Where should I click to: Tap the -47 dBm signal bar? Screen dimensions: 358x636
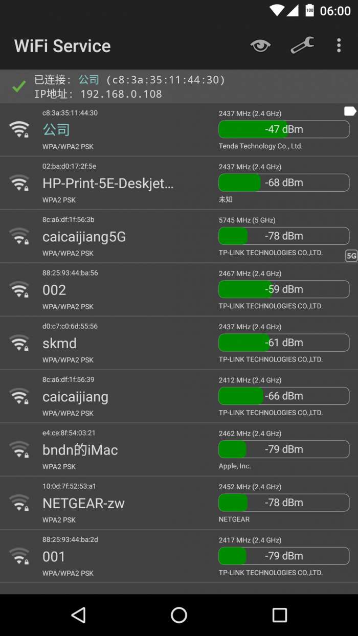click(284, 129)
